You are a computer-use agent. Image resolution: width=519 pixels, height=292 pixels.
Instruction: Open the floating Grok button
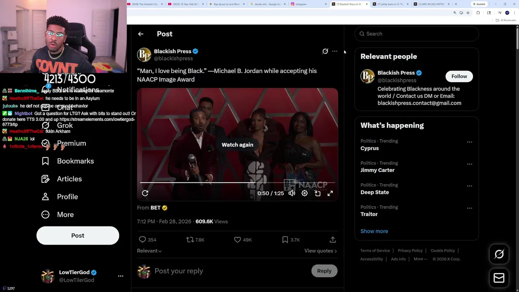(x=499, y=254)
